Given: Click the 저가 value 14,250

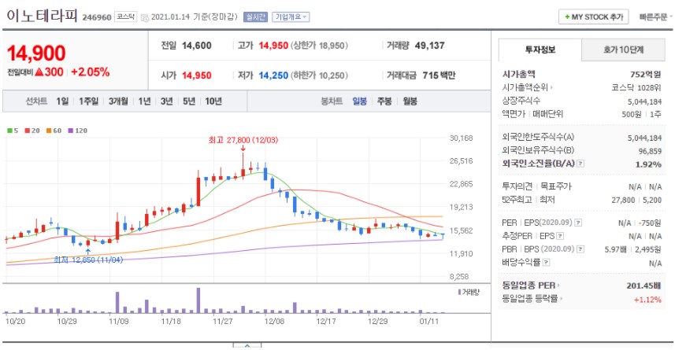Looking at the screenshot, I should point(273,76).
